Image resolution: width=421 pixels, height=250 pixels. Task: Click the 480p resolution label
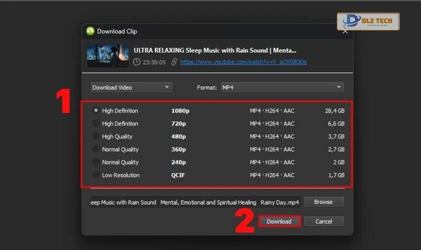(x=178, y=136)
